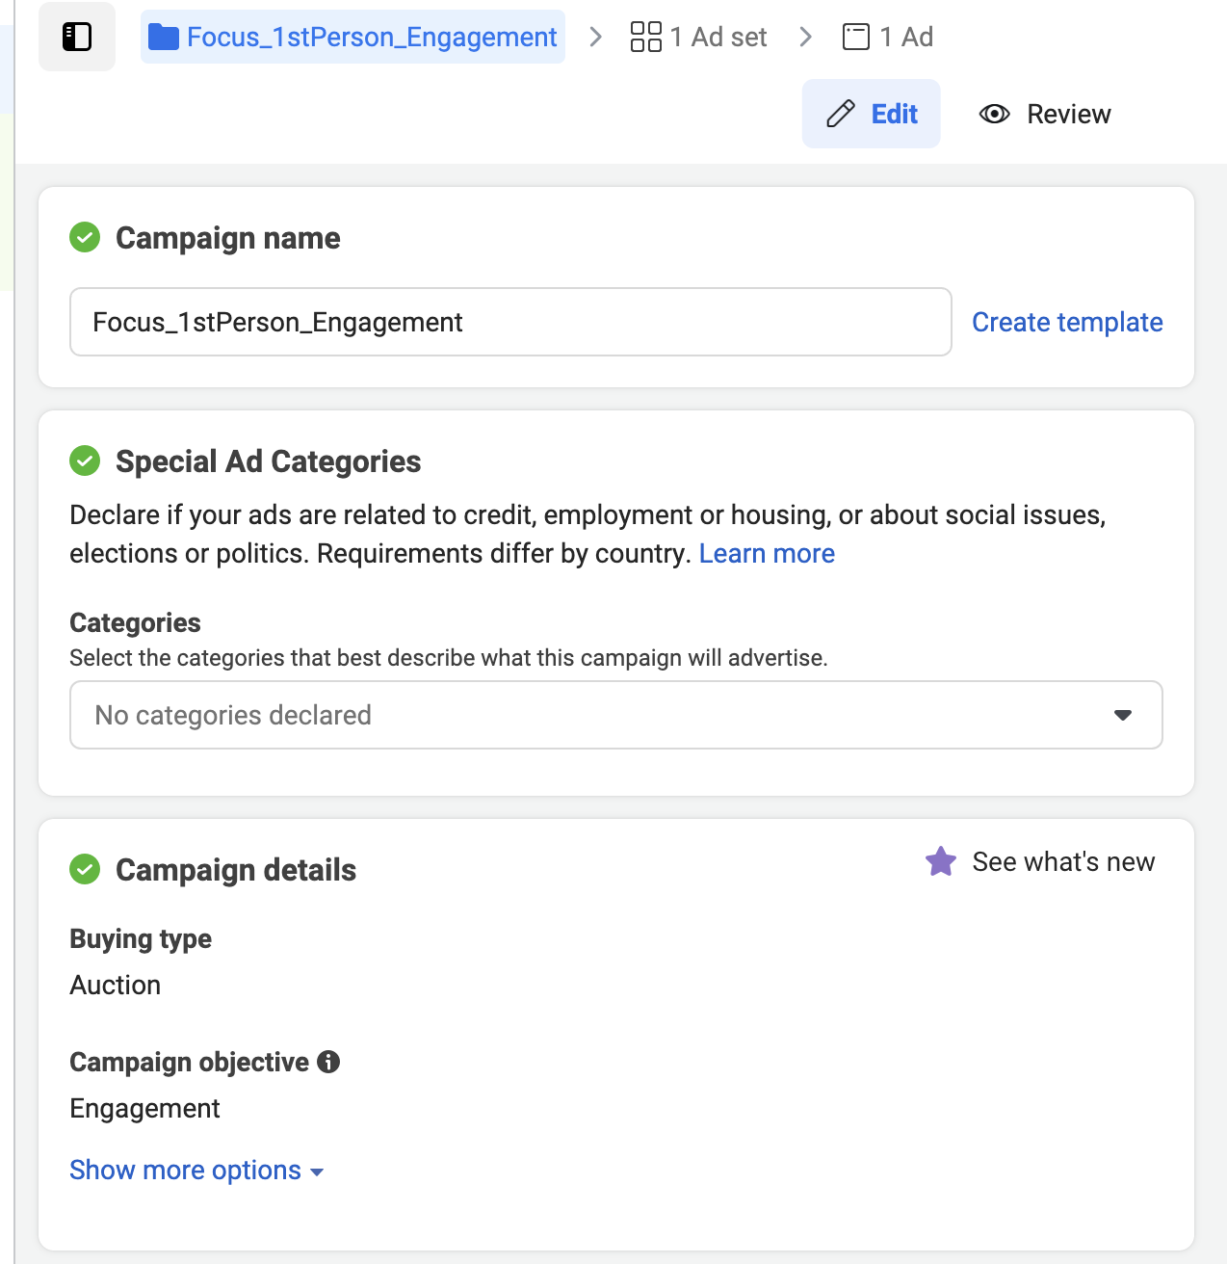The height and width of the screenshot is (1264, 1227).
Task: Expand Show more options
Action: (196, 1171)
